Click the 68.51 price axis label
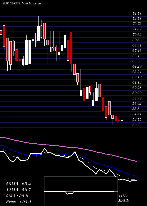Image resolution: width=147 pixels, height=206 pixels. [x=137, y=45]
